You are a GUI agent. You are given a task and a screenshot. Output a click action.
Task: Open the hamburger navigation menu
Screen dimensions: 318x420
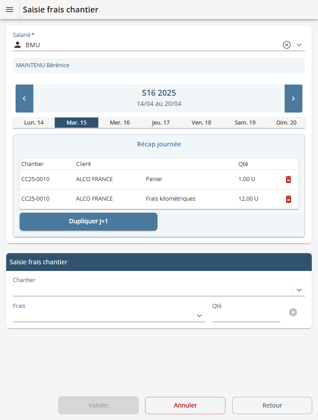[x=9, y=10]
